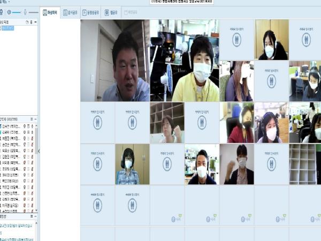Click paused-camera icon in first tile of second row

click(98, 123)
